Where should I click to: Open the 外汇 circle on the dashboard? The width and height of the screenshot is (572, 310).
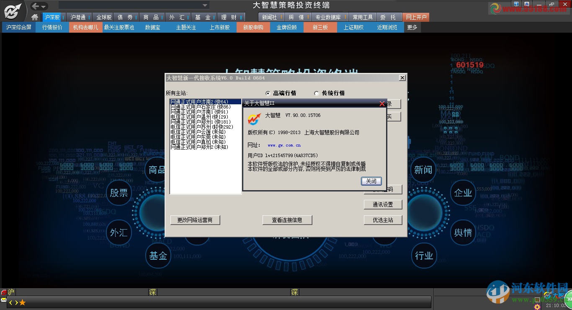119,232
